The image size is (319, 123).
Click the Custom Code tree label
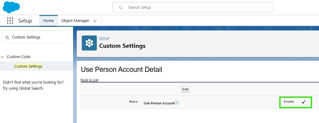19,57
